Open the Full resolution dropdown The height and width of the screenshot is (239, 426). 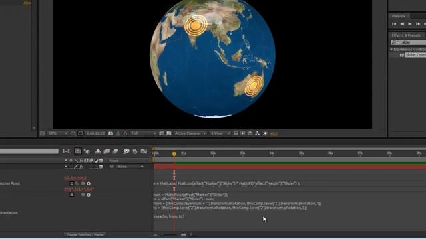[x=144, y=133]
